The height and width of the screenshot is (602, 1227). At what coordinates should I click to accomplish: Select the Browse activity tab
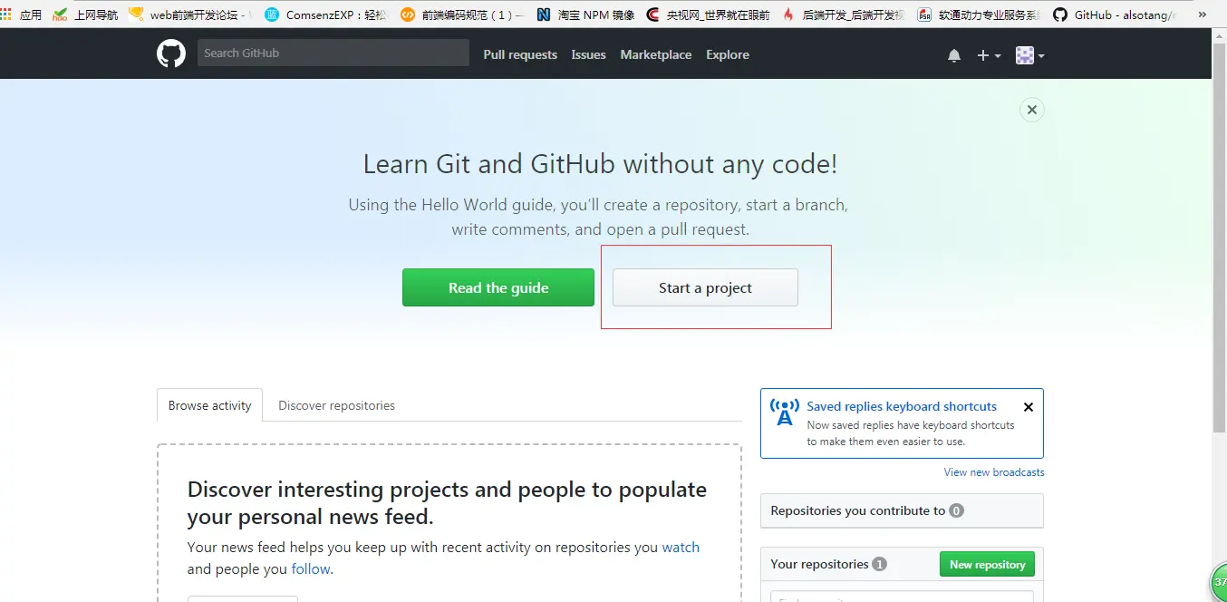210,405
